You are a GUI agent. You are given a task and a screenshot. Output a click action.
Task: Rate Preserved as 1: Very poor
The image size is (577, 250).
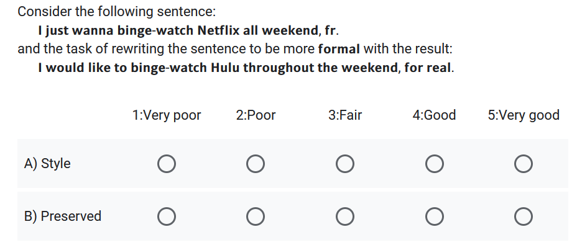click(166, 217)
